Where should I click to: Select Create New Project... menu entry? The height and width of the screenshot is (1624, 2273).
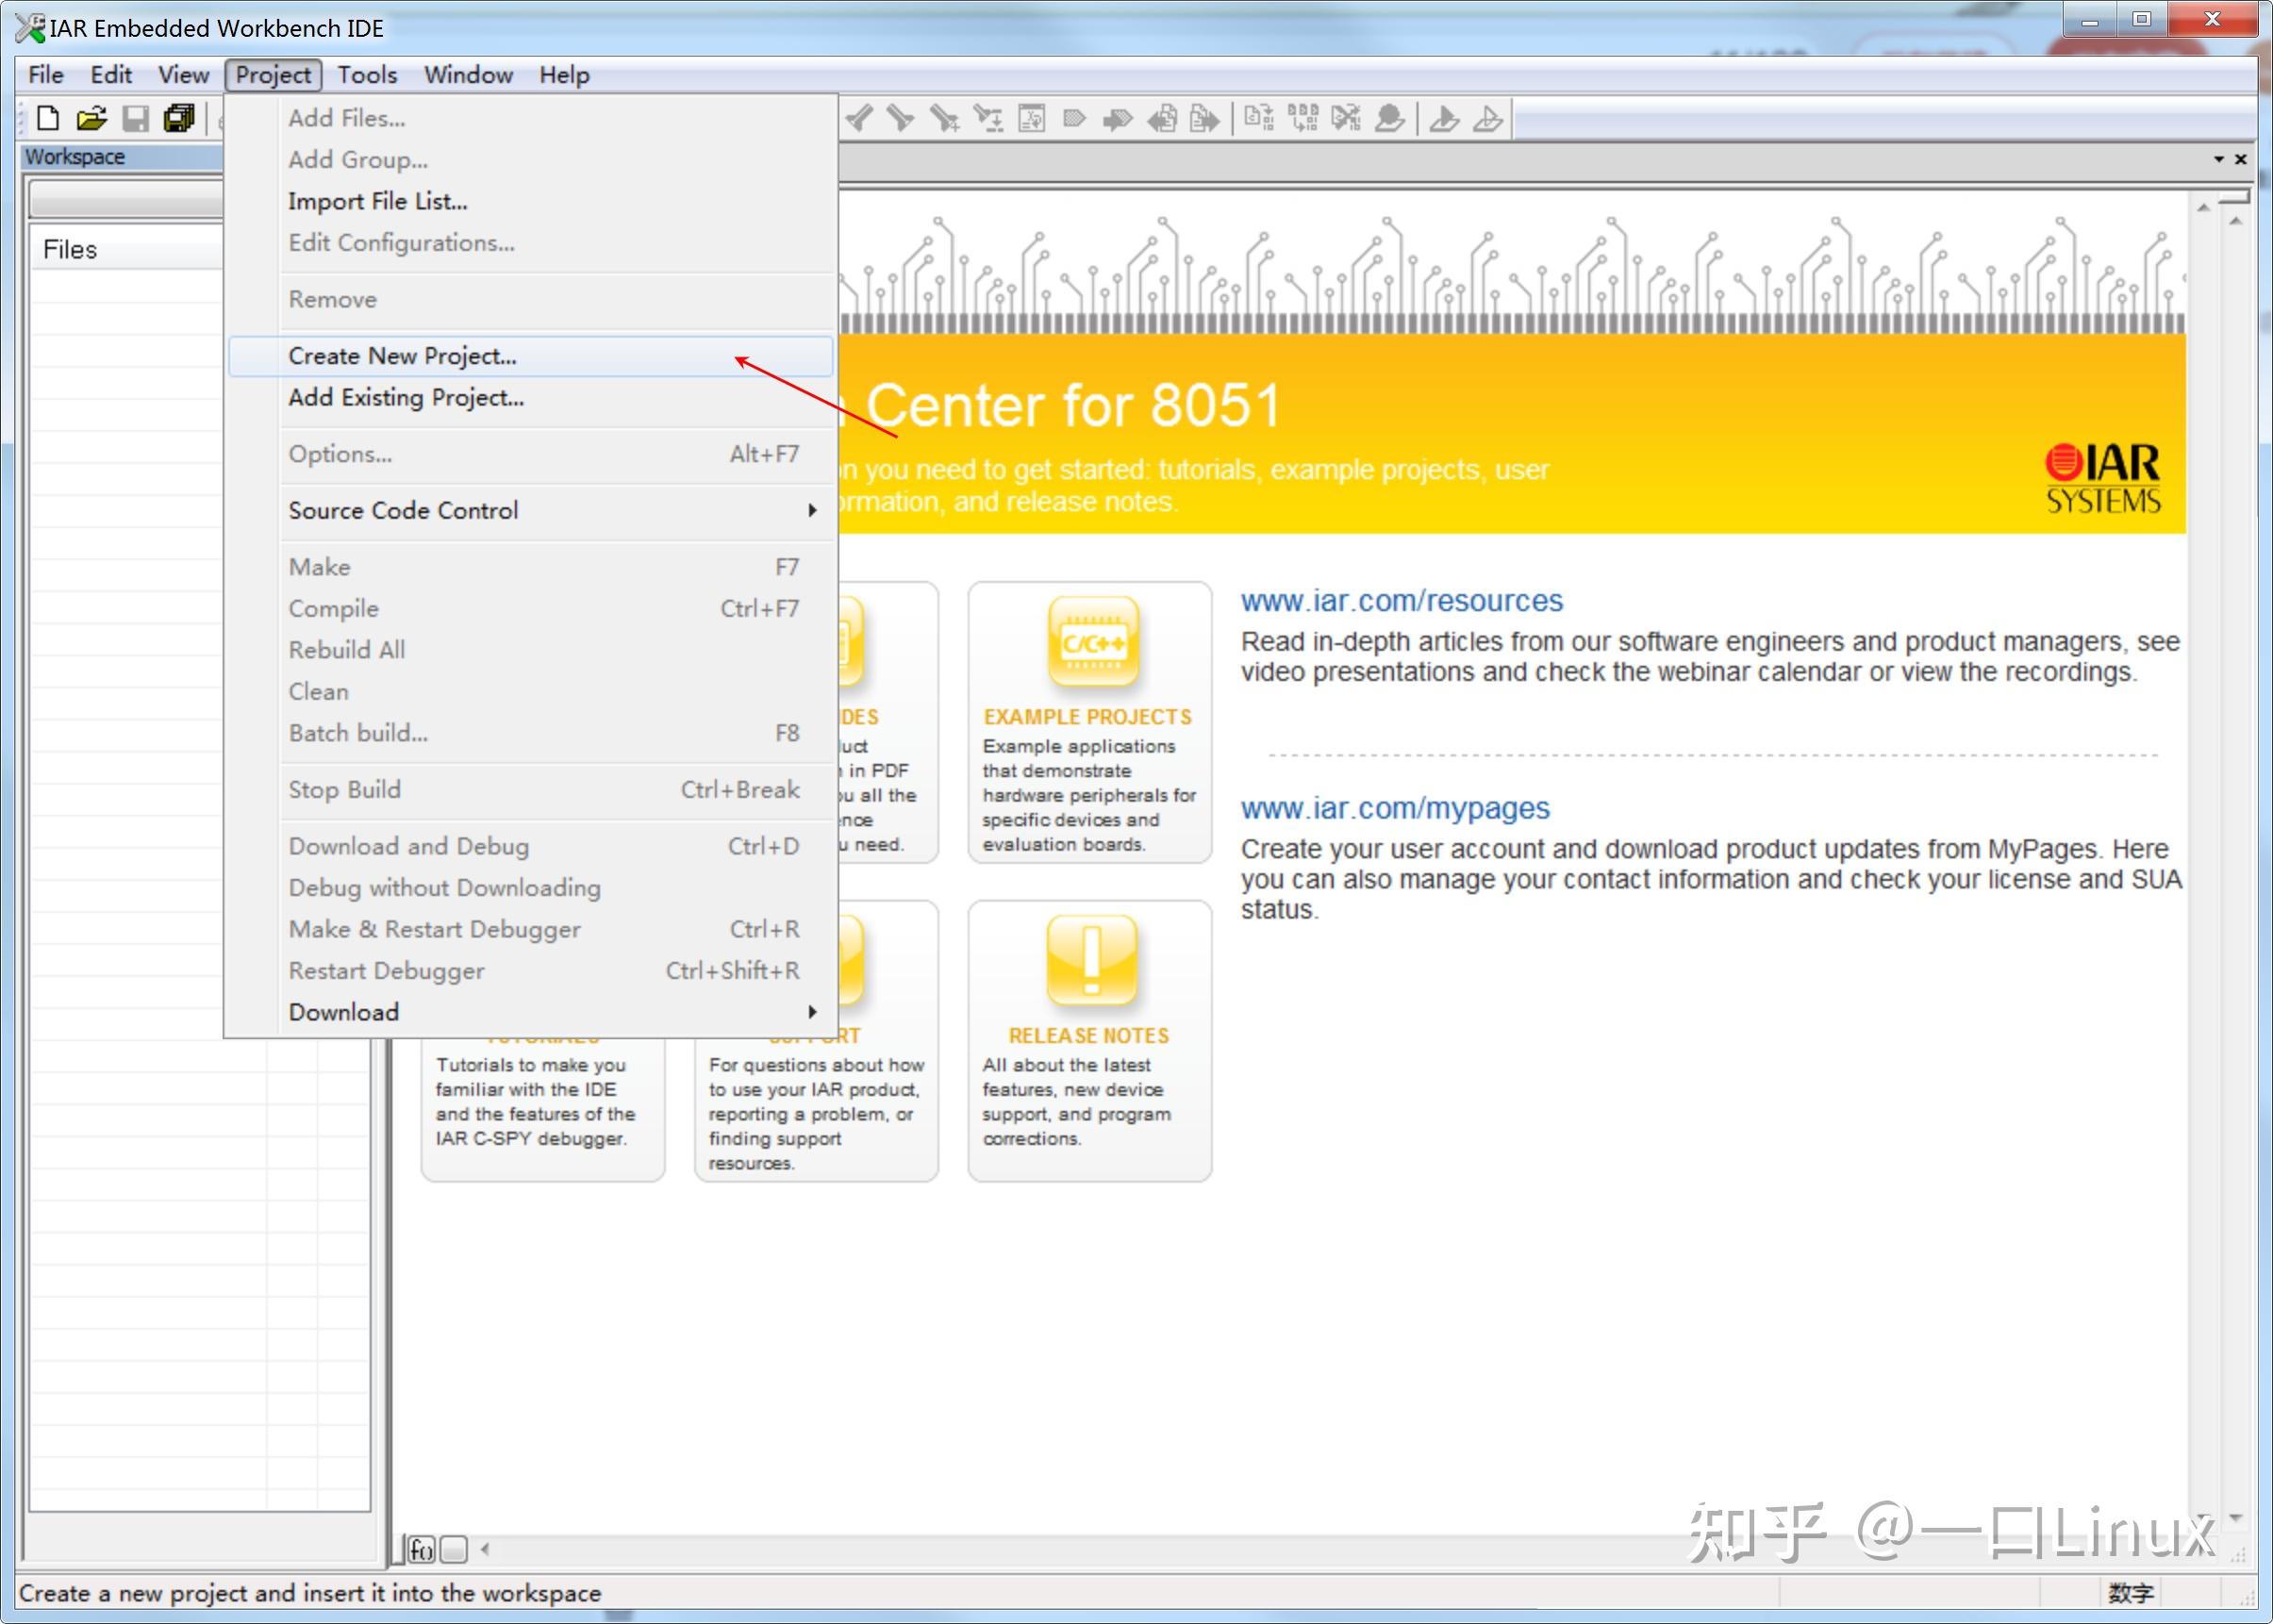pos(531,356)
